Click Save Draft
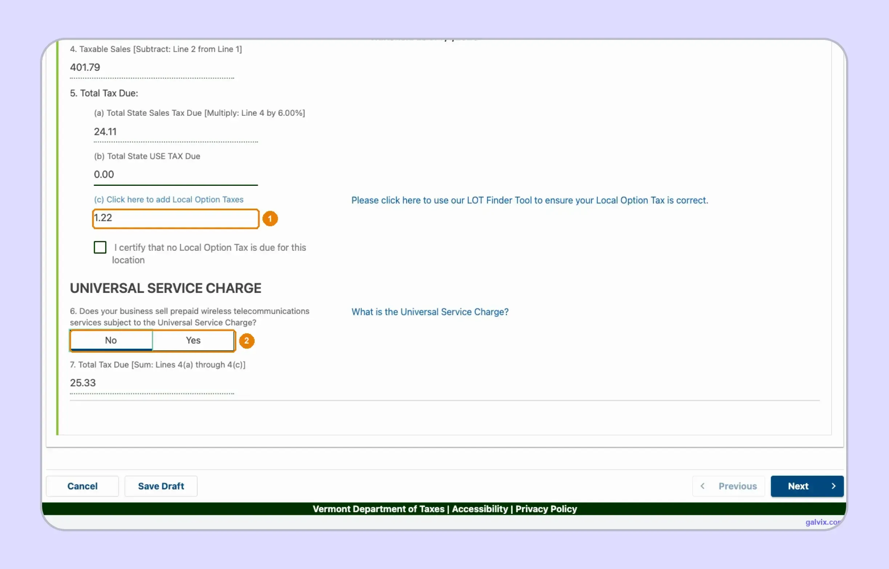Viewport: 889px width, 569px height. tap(161, 486)
